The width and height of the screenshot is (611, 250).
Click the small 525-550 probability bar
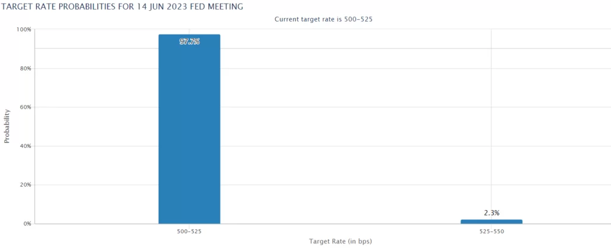click(491, 221)
